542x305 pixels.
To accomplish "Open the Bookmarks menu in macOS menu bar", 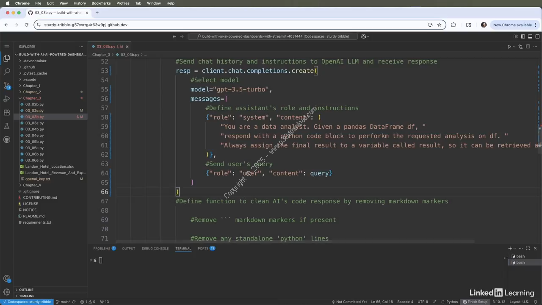I will [101, 3].
